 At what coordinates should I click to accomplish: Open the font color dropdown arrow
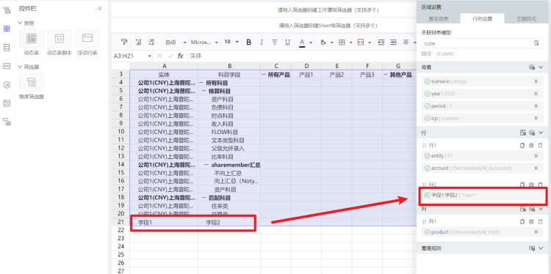tap(311, 42)
